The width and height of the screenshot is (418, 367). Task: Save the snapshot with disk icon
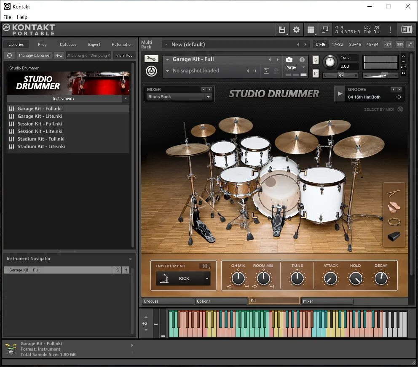click(266, 71)
